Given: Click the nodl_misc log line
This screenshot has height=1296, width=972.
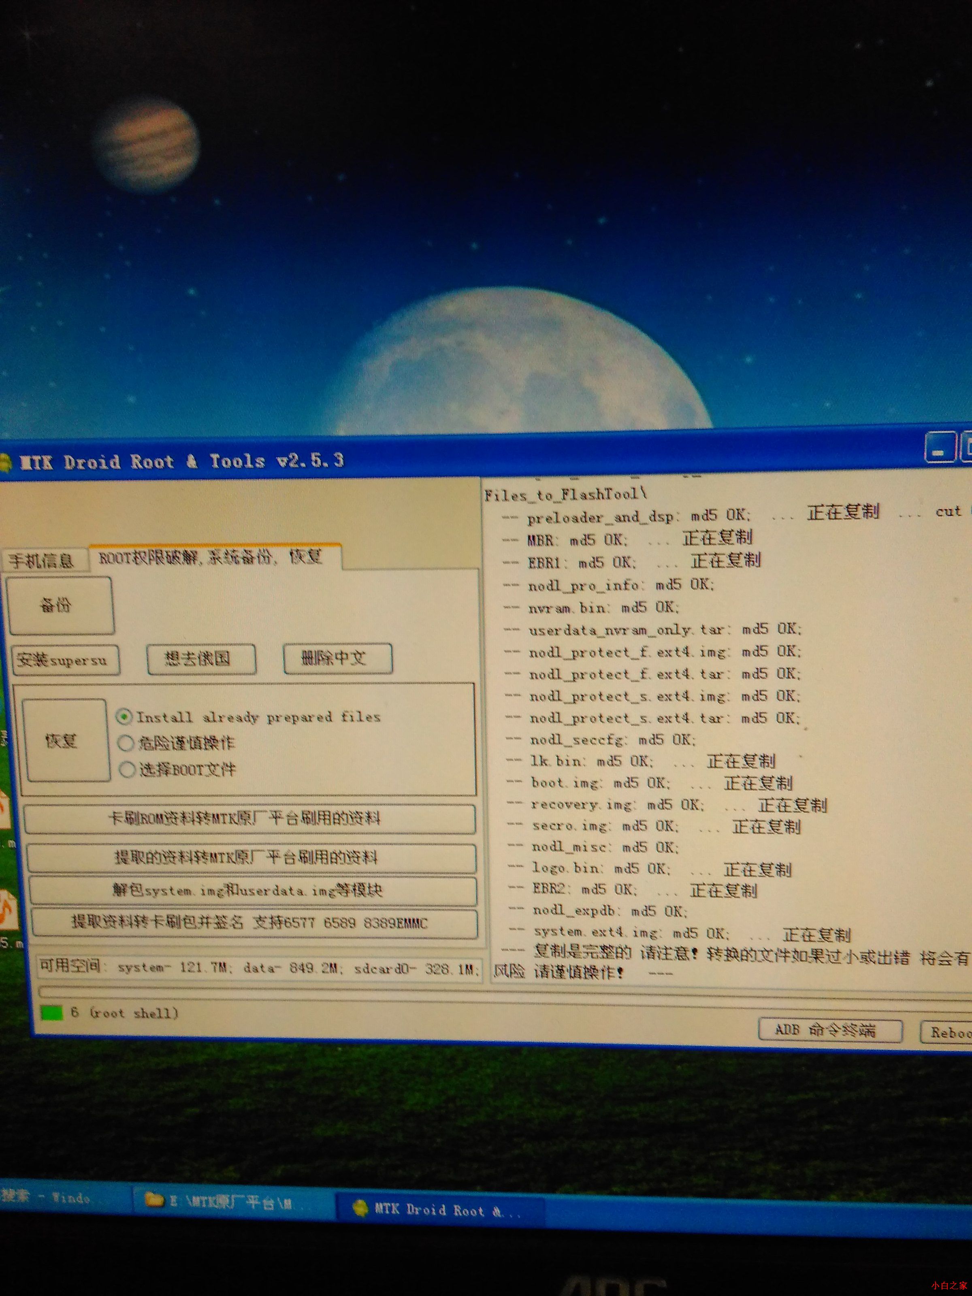Looking at the screenshot, I should coord(593,847).
